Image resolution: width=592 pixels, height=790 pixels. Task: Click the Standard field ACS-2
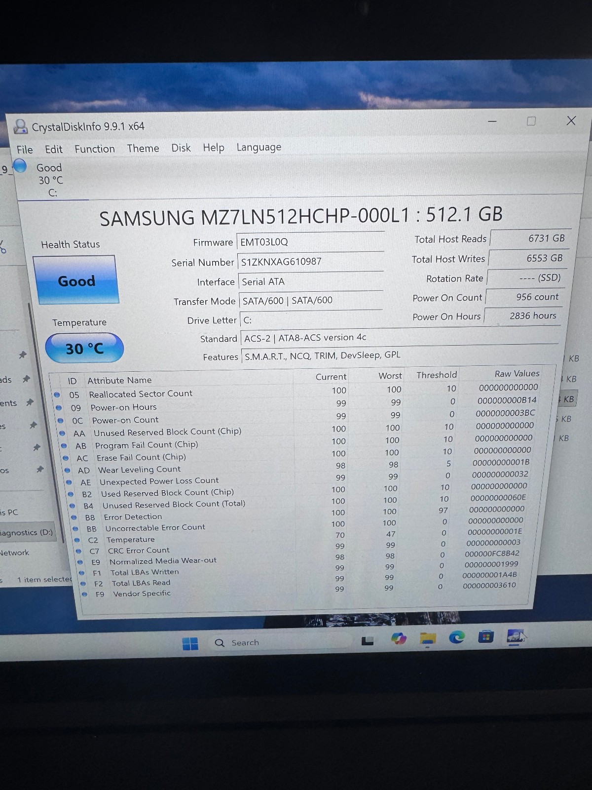[400, 338]
